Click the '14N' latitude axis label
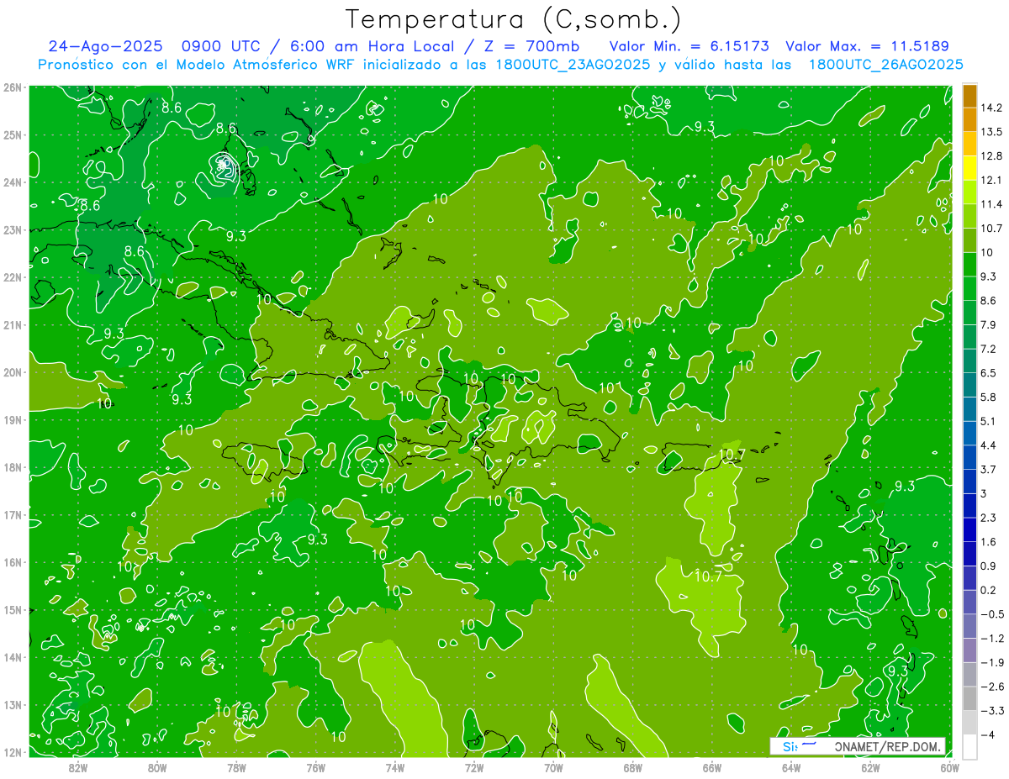 click(x=12, y=656)
